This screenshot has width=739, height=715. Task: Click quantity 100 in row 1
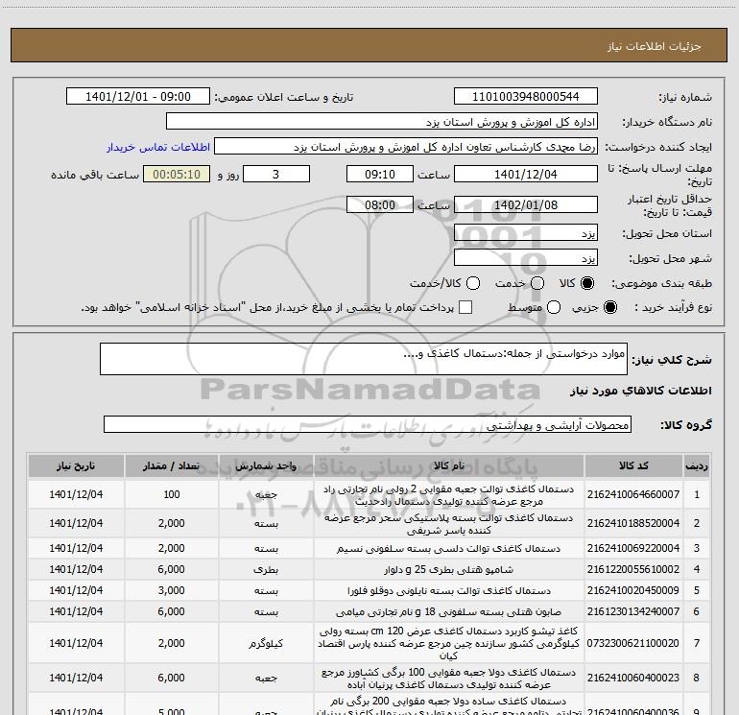[172, 494]
